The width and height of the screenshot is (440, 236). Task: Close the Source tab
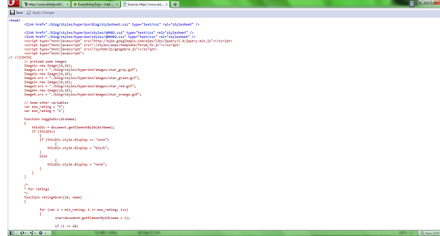167,4
